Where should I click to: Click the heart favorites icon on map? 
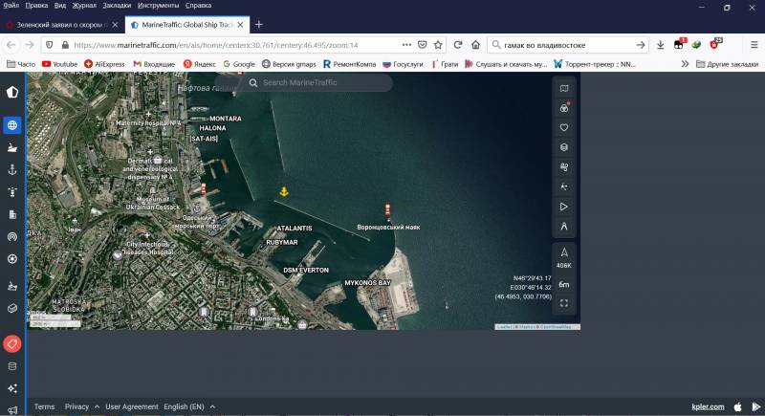[564, 127]
